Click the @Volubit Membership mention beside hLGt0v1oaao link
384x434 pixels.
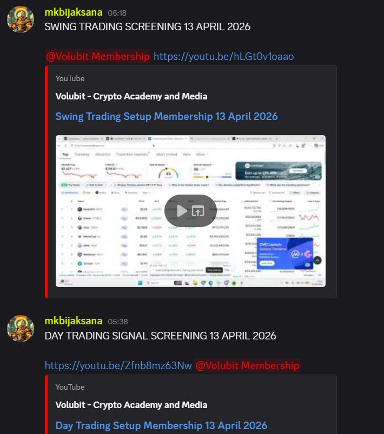pyautogui.click(x=98, y=56)
